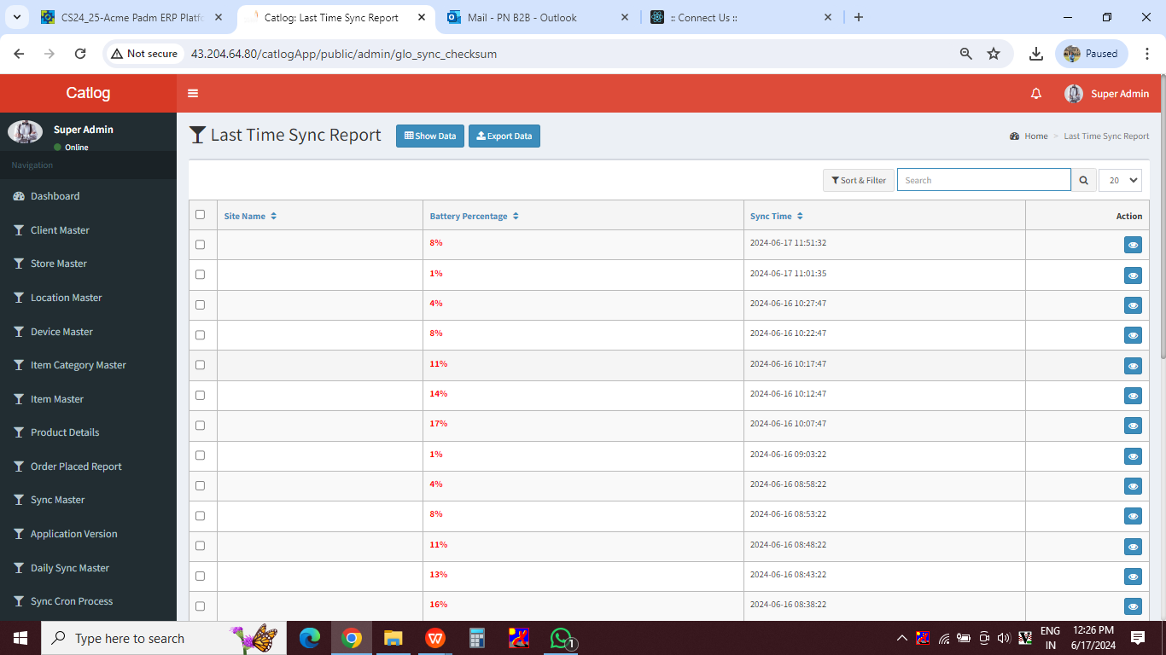The image size is (1166, 655).
Task: Click the Paused profile button
Action: coord(1092,54)
